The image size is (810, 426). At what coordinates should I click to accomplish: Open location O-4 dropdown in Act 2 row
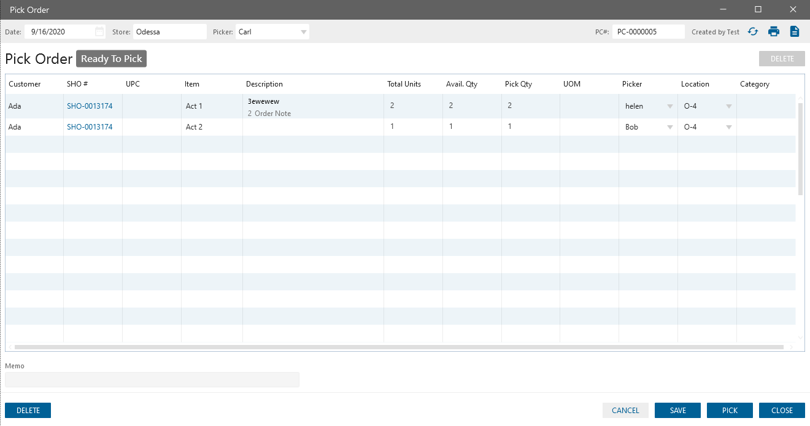coord(729,127)
